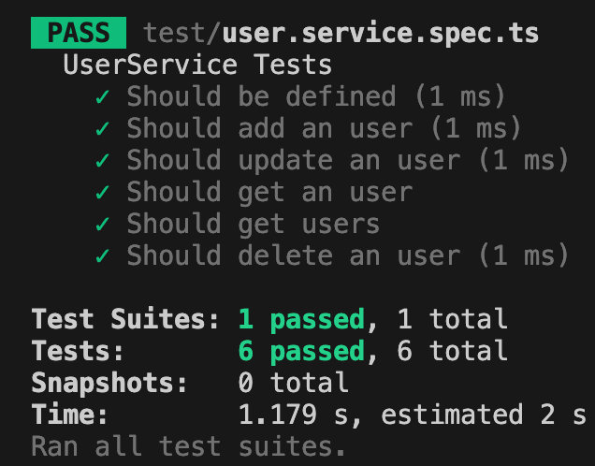Select the Should update an user text
Viewport: 595px width, 466px height.
294,161
